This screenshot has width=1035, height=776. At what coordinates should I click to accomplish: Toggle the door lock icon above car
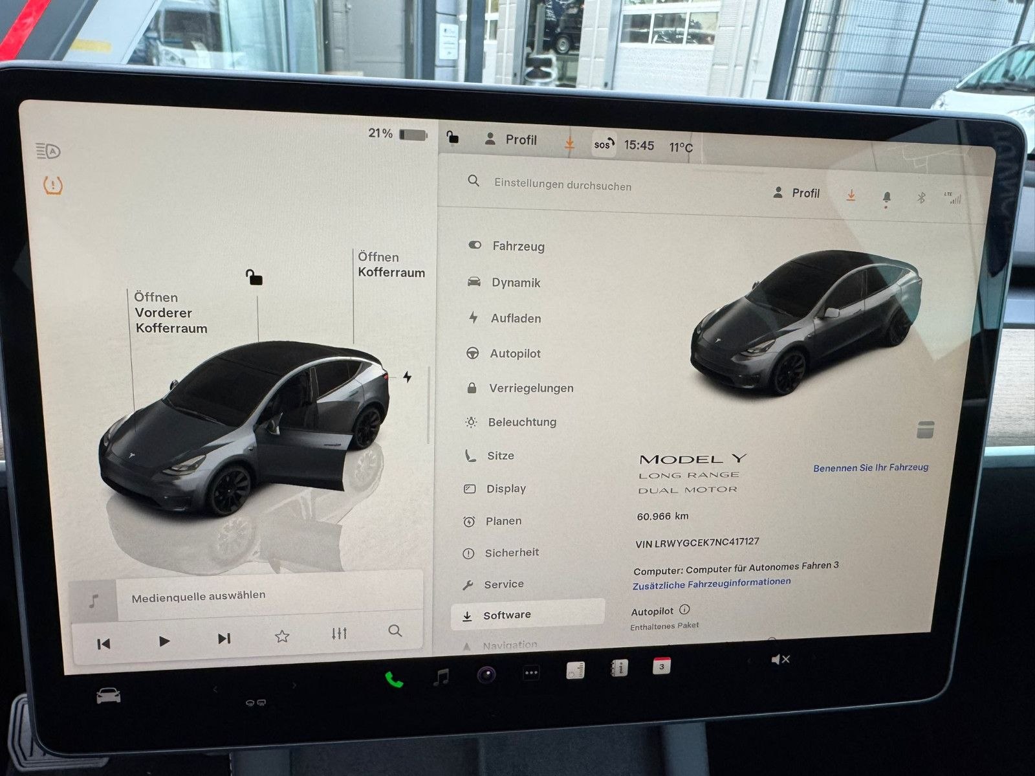pyautogui.click(x=254, y=277)
